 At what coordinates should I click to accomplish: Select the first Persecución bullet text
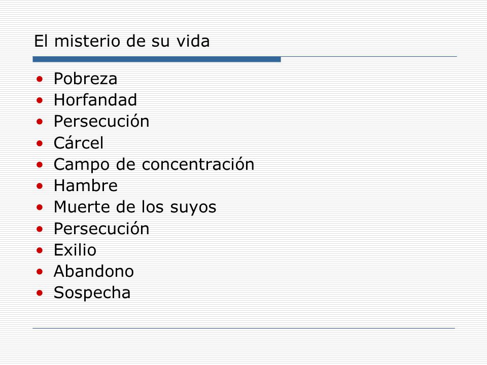pos(101,121)
